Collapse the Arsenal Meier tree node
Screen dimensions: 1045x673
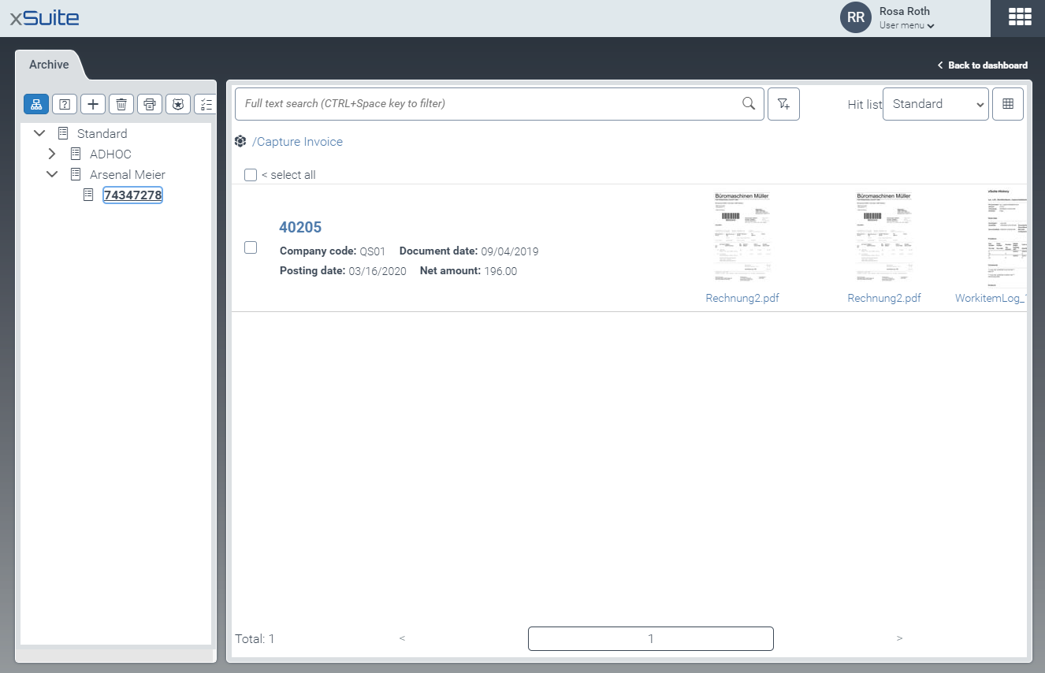[52, 174]
